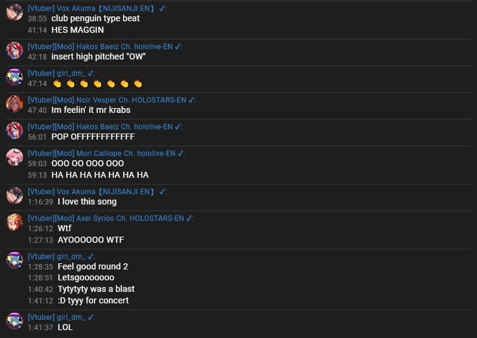Select girl_dm_ avatar beside Feel good round 2
The height and width of the screenshot is (338, 477).
tap(15, 260)
